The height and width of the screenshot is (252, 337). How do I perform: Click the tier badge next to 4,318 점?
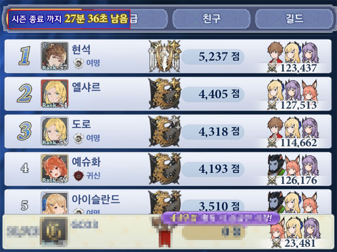click(x=165, y=131)
